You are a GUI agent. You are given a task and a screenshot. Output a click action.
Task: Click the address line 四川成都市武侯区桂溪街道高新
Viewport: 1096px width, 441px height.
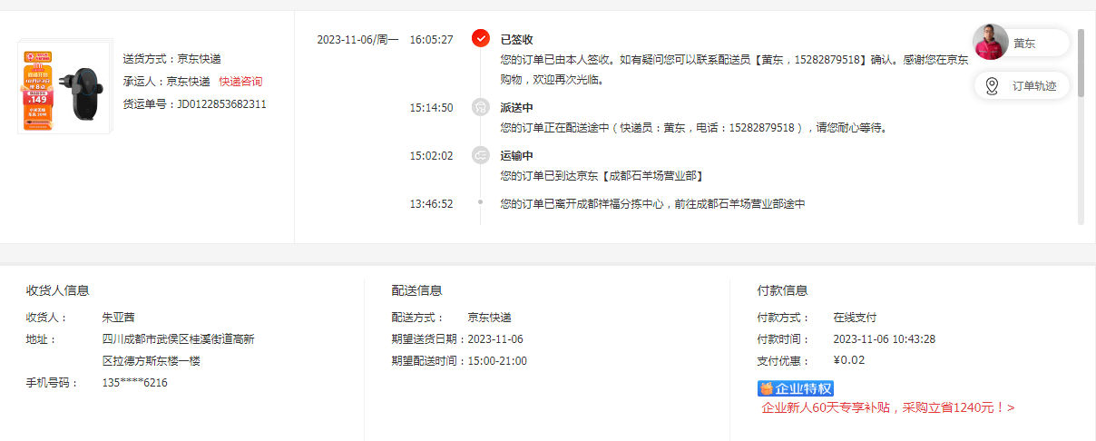click(x=179, y=339)
